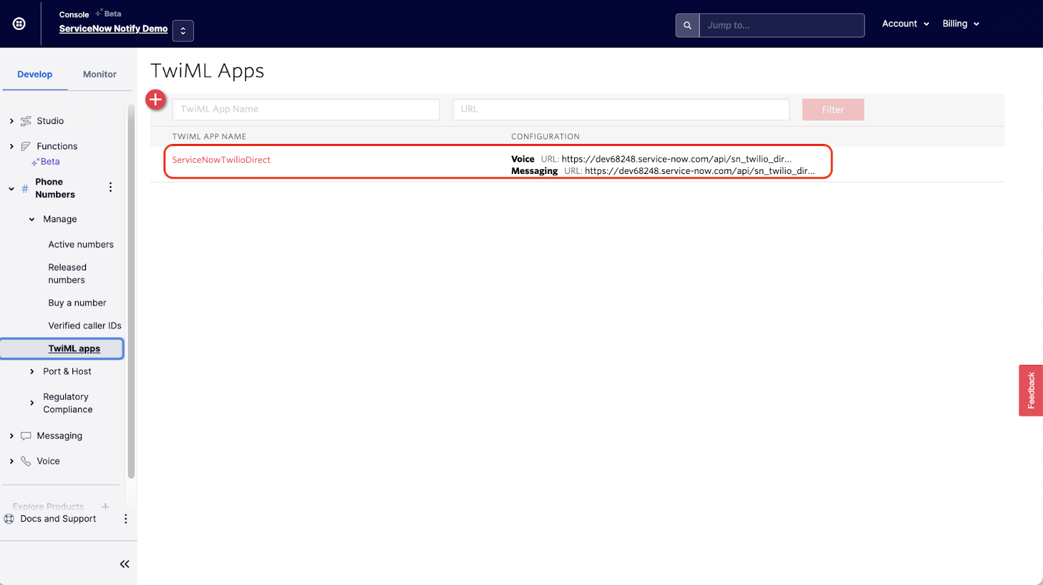
Task: Click the Functions Beta label
Action: point(46,162)
